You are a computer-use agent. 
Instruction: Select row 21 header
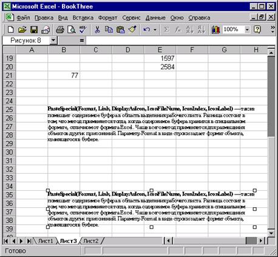pos(9,75)
